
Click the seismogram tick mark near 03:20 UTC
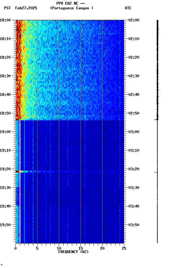tap(156, 172)
